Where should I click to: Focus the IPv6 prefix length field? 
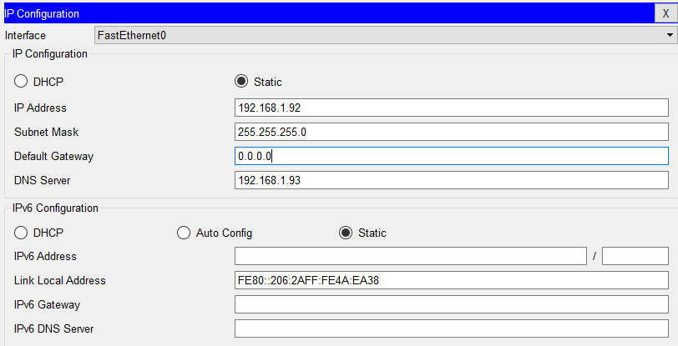tap(635, 256)
